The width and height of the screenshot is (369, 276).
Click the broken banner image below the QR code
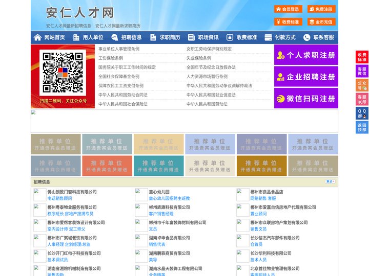pyautogui.click(x=184, y=121)
